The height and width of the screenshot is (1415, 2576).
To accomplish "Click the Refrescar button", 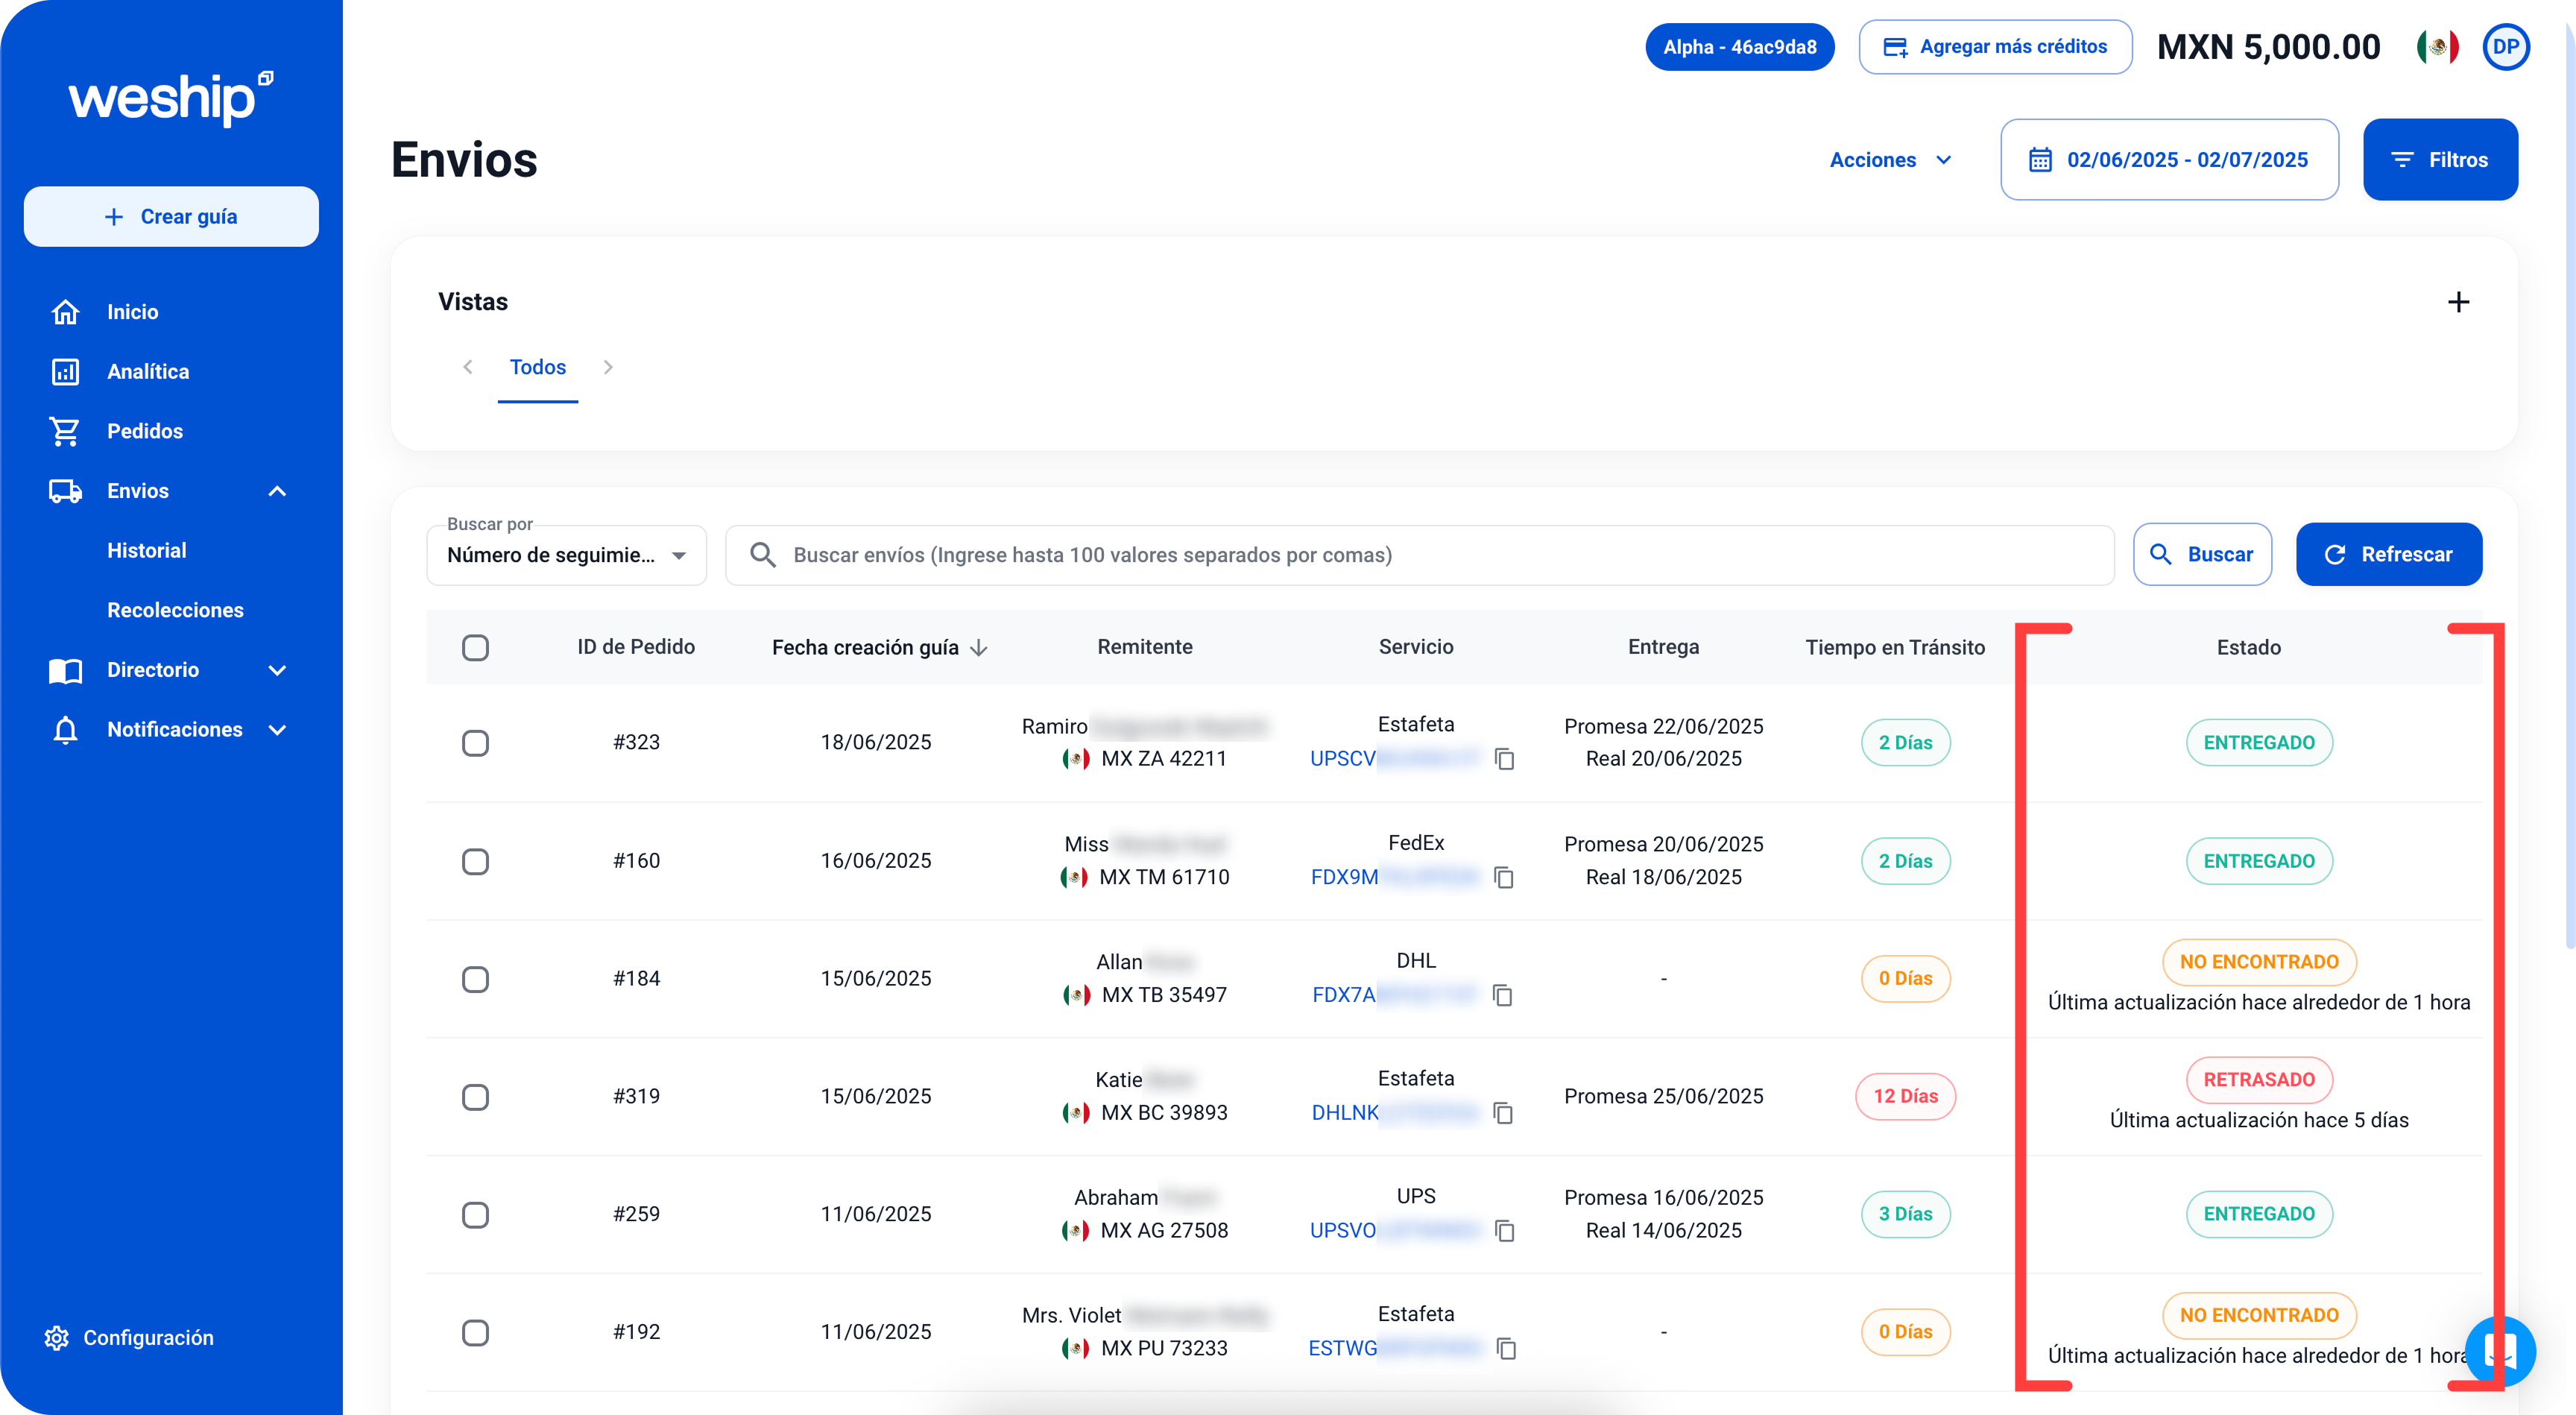I will coord(2388,555).
